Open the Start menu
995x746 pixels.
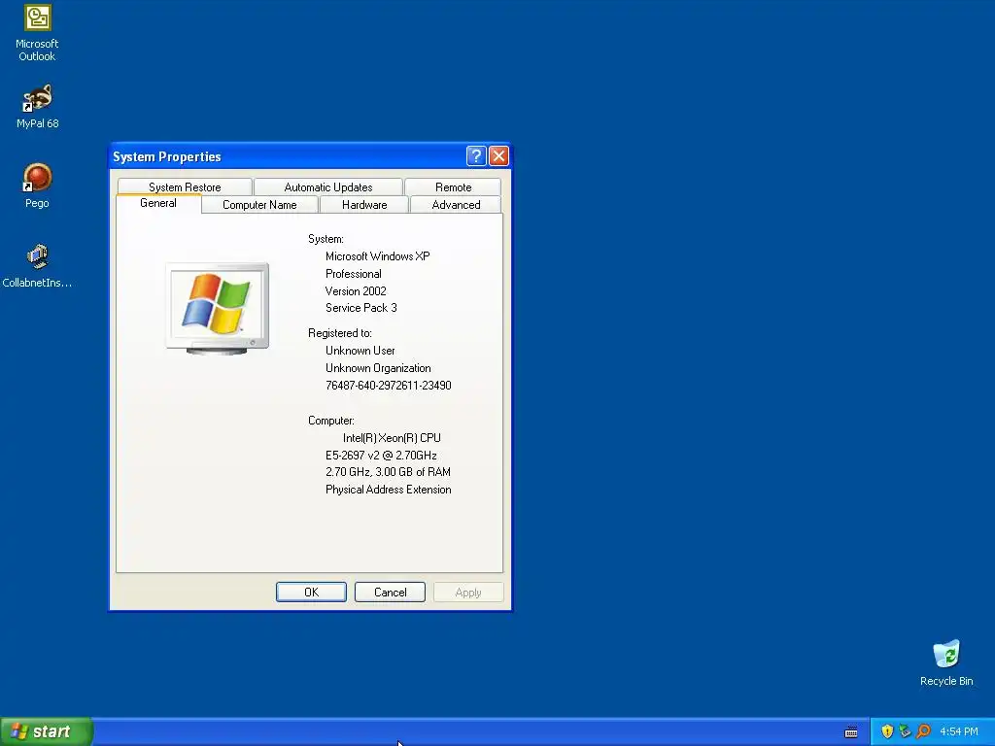[x=47, y=731]
